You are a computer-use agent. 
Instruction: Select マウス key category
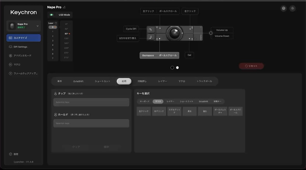coord(158,101)
